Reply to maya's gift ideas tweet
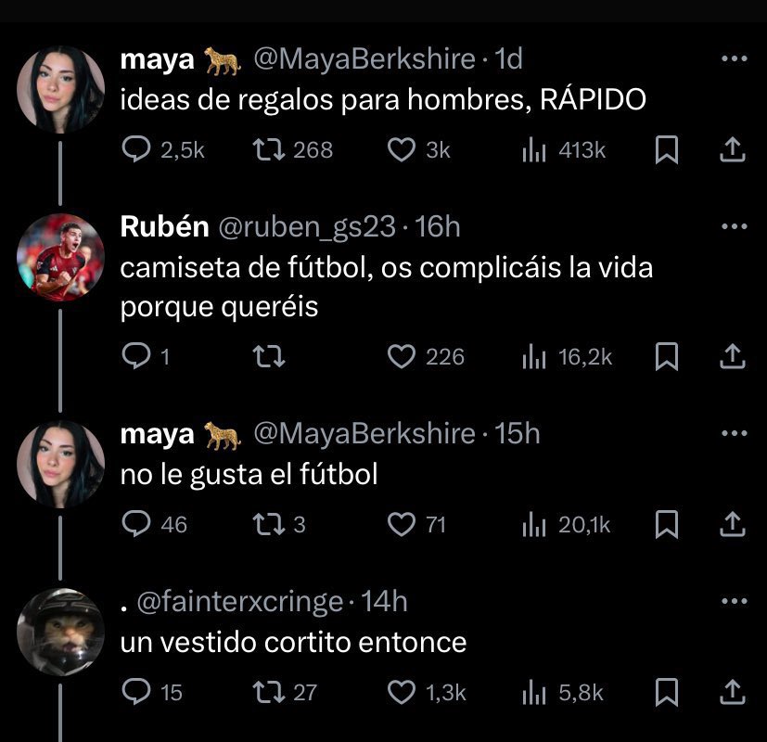 (136, 149)
